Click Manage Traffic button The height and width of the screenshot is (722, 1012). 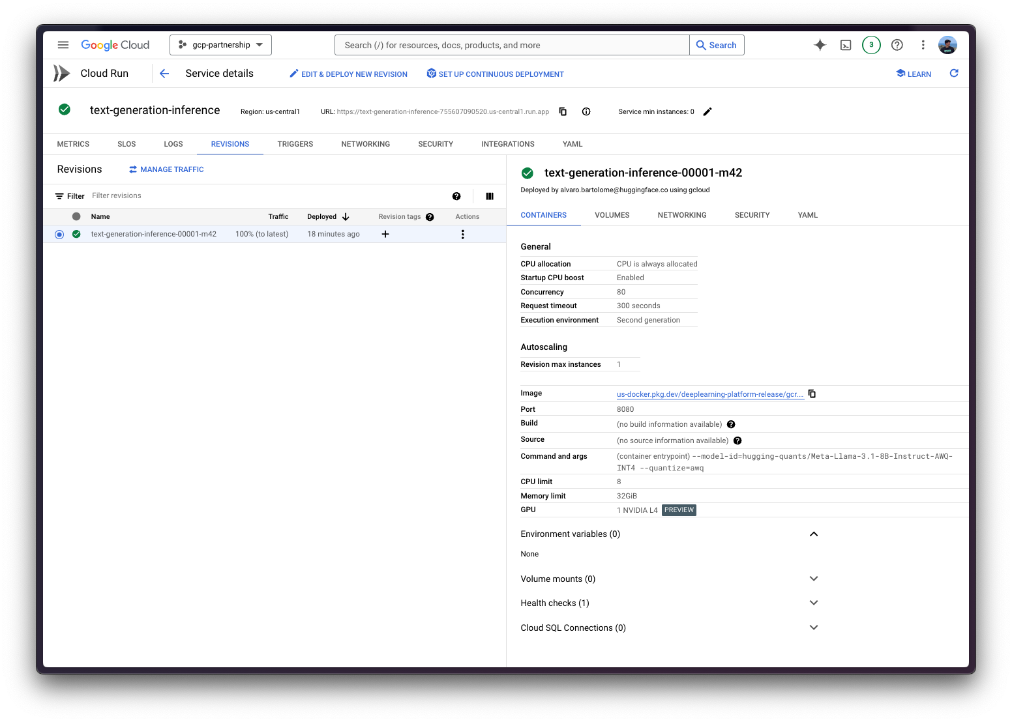coord(166,169)
